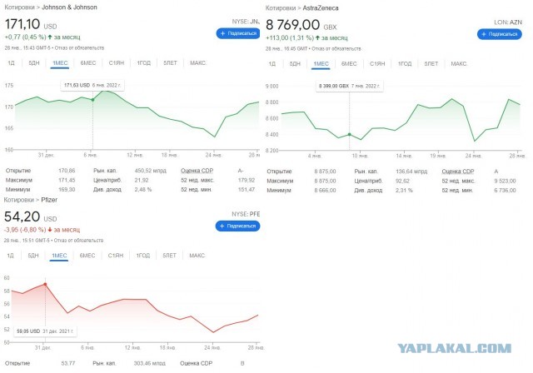Image resolution: width=533 pixels, height=373 pixels.
Task: Subscribe to Pfizer quotes
Action: click(x=237, y=226)
